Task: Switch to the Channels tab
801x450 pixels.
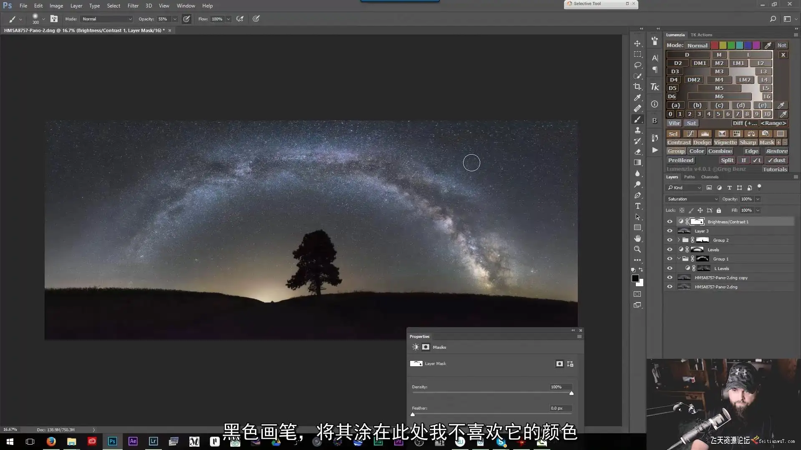Action: coord(710,177)
